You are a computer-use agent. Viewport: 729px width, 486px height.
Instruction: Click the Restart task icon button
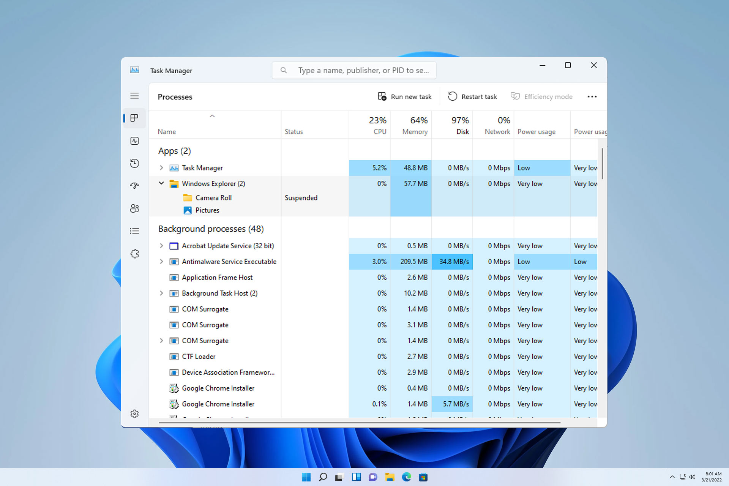[452, 96]
